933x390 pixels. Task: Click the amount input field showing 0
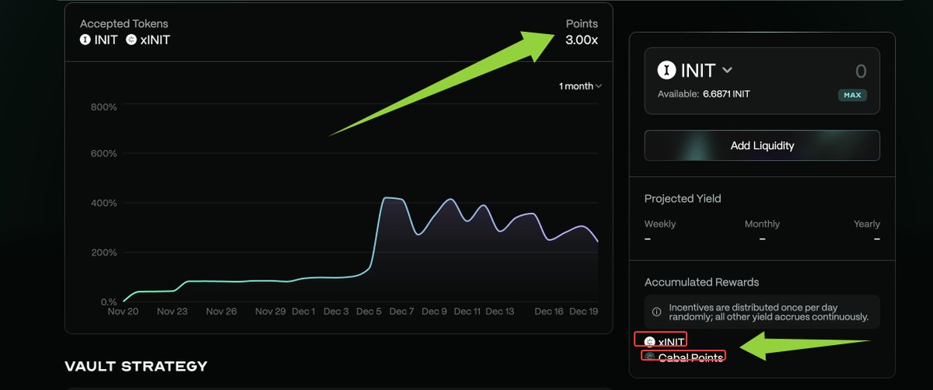[861, 71]
